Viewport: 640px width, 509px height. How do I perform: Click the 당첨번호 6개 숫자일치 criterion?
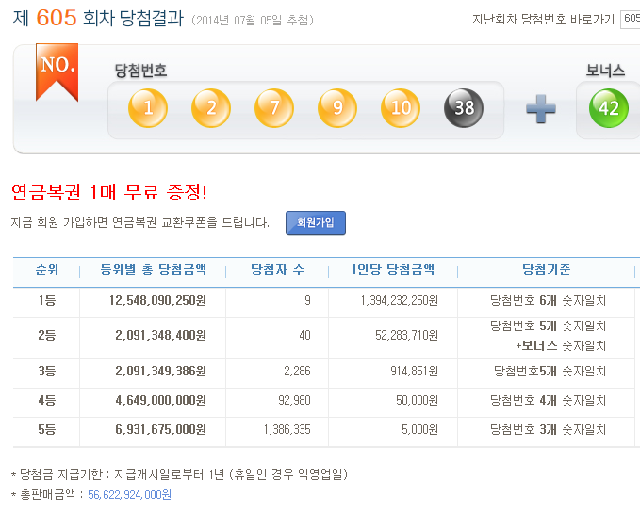[548, 301]
